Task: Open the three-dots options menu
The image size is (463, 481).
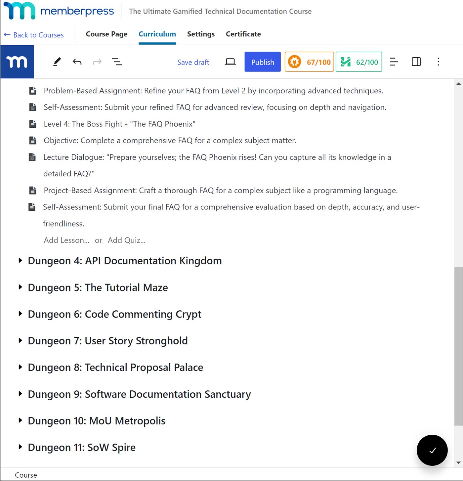Action: 438,62
